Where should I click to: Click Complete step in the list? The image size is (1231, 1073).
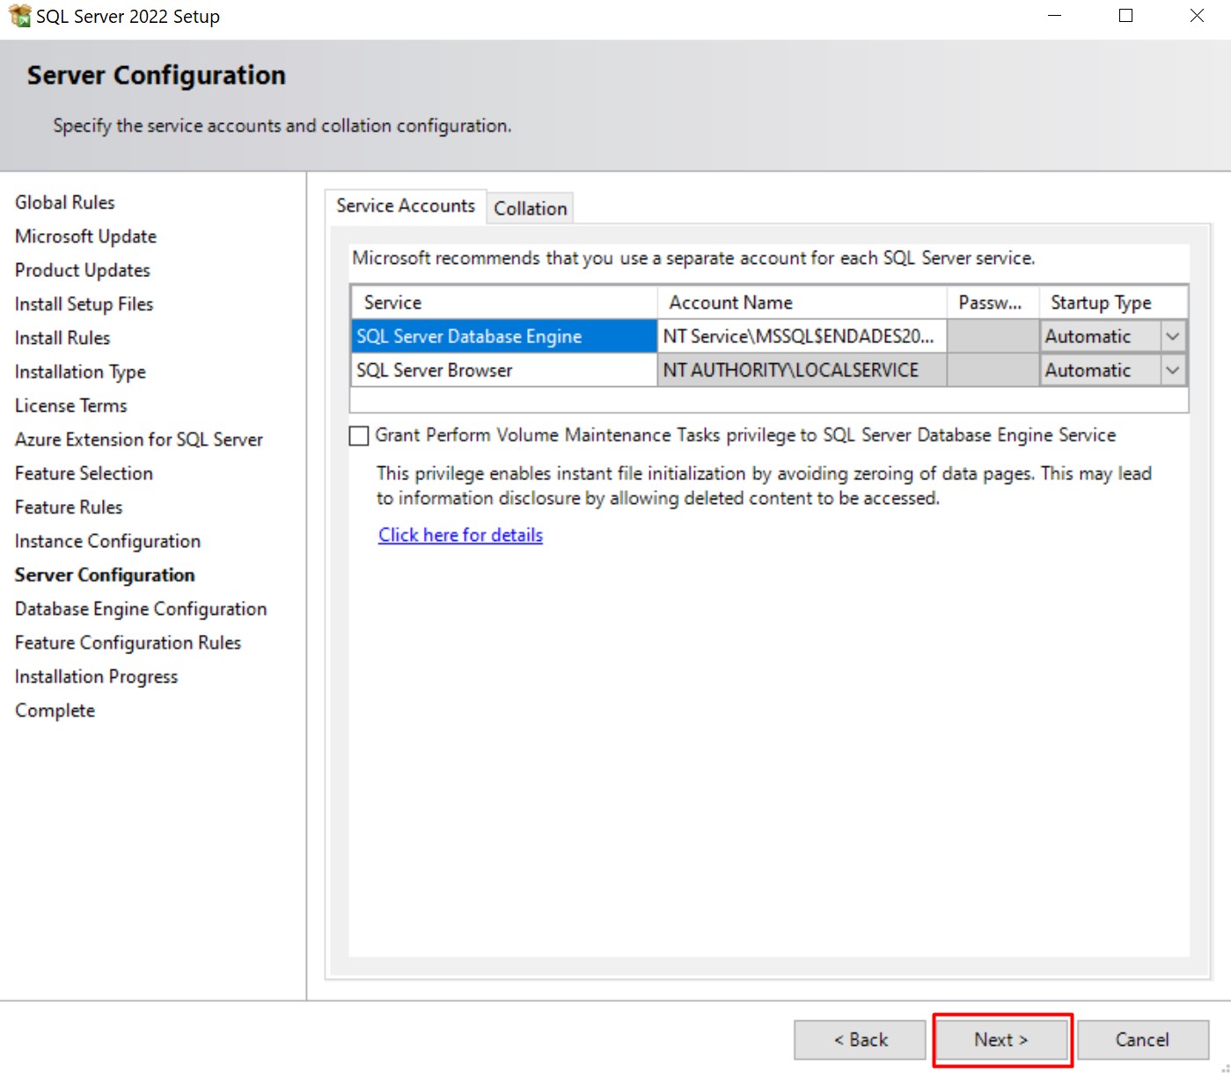[x=55, y=711]
